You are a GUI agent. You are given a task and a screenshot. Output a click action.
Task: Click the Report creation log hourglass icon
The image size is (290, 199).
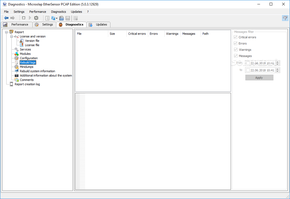11,84
